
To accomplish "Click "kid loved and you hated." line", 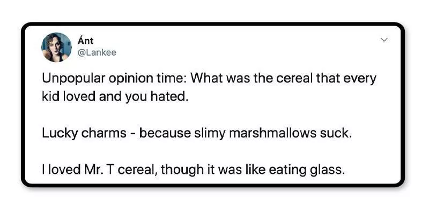I will 115,98.
